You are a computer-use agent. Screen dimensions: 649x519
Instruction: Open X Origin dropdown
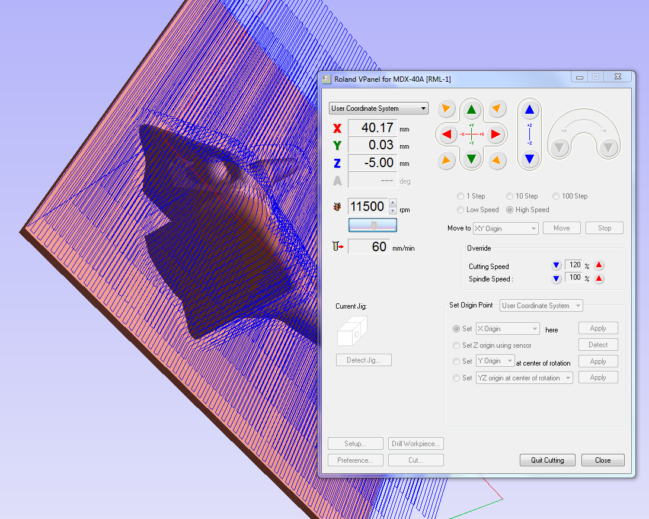pos(507,329)
